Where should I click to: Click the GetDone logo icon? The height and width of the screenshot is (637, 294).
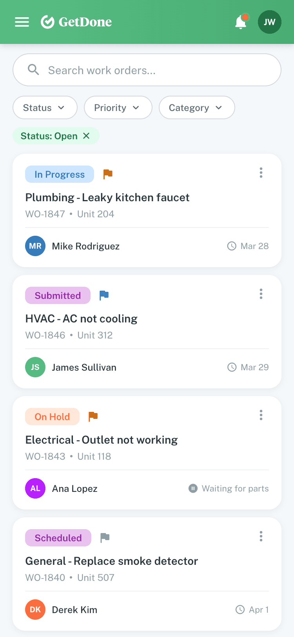[47, 22]
